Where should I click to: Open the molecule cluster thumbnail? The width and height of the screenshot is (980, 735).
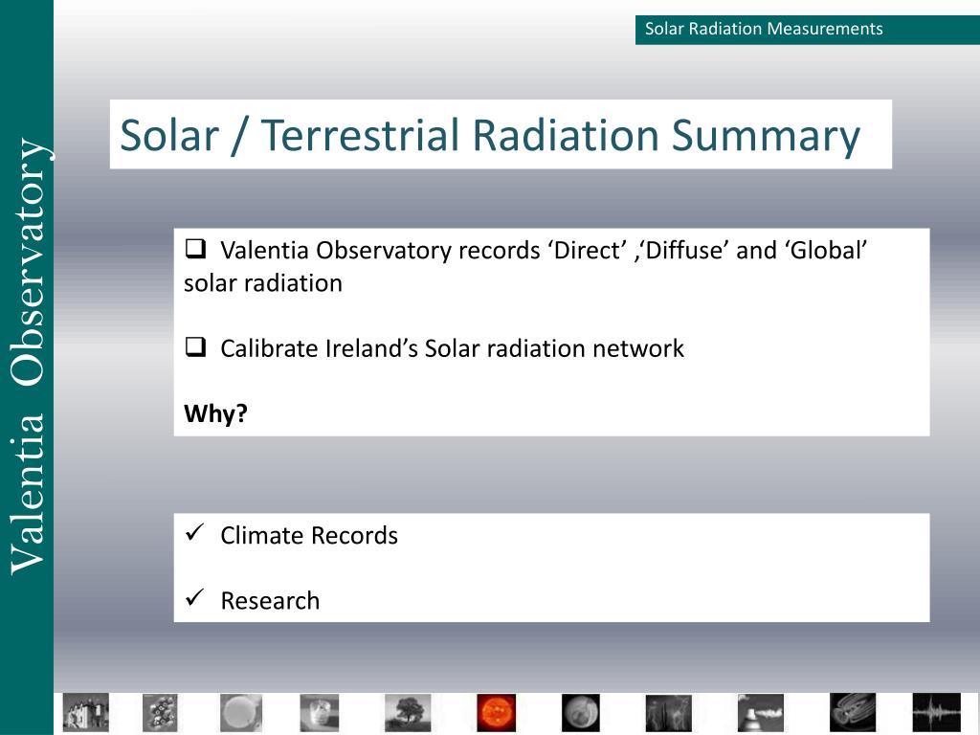click(160, 712)
